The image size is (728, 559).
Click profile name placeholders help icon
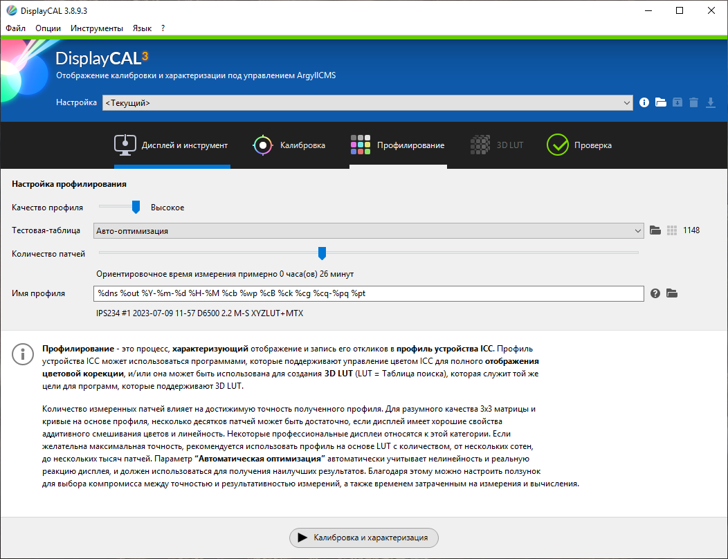655,293
